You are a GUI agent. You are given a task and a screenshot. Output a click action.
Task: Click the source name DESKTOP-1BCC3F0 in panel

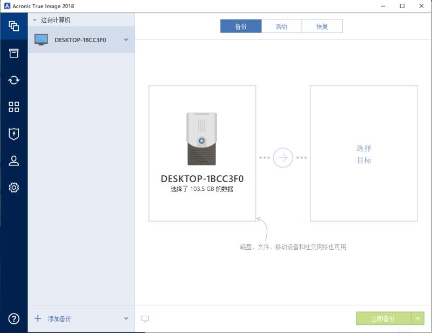(202, 179)
